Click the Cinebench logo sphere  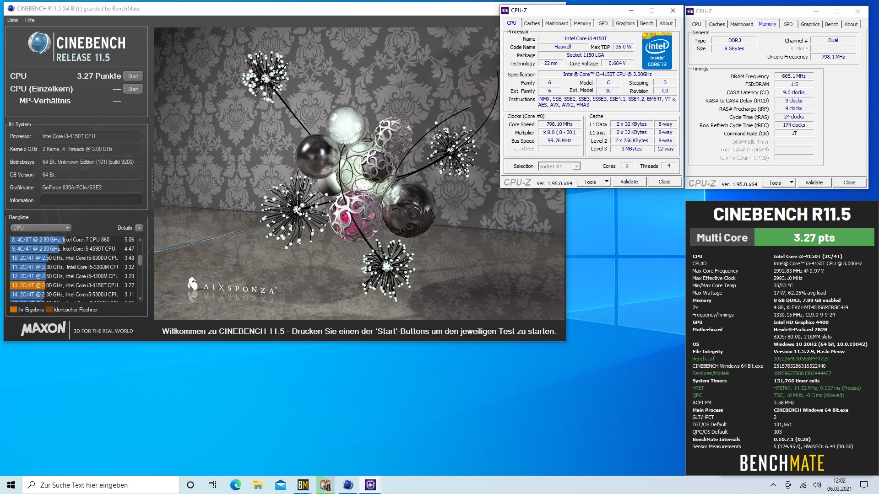point(39,43)
